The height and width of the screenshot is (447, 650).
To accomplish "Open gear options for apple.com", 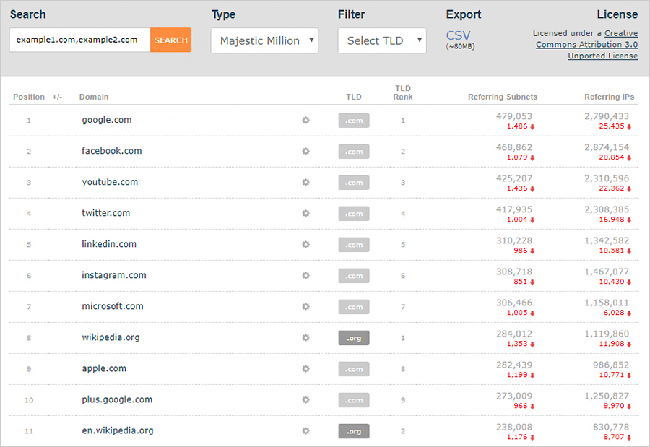I will (x=306, y=369).
